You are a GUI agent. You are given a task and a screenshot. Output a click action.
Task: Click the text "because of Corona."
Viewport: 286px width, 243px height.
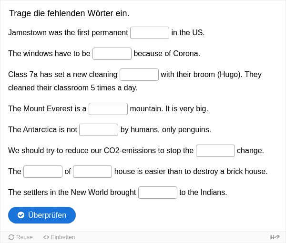coord(167,54)
